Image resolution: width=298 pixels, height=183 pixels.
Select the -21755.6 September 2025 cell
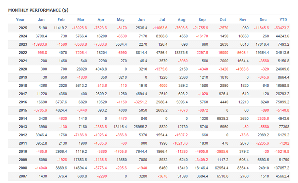[x=200, y=28]
